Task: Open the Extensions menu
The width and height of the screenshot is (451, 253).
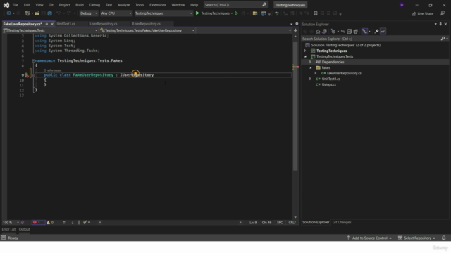Action: point(158,5)
